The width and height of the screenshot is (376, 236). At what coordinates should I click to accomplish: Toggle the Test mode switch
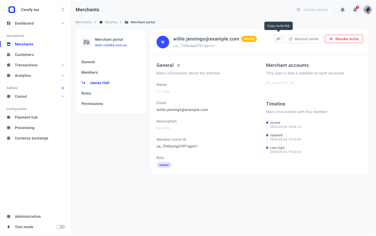pyautogui.click(x=61, y=227)
